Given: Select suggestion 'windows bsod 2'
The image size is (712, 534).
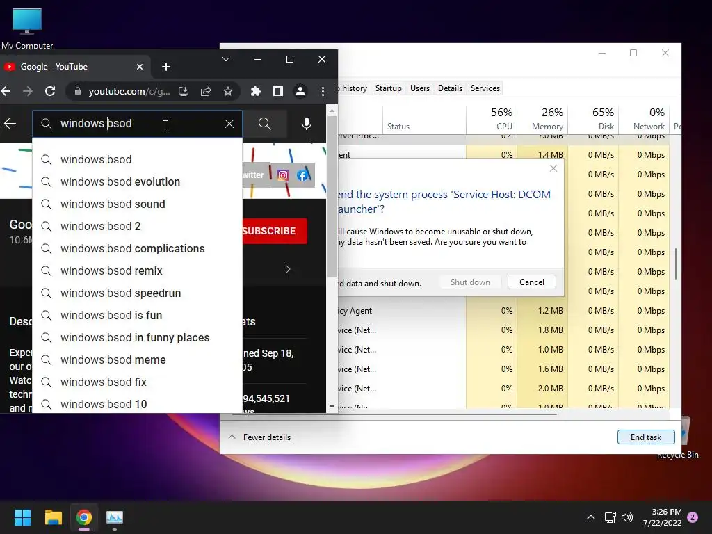Looking at the screenshot, I should click(x=137, y=226).
